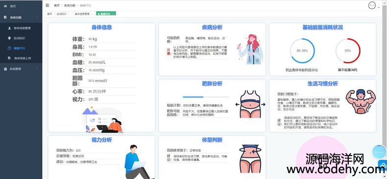Click the clipboard icon beside 系统管理
Screen dimensions: 387x179
tap(5, 69)
